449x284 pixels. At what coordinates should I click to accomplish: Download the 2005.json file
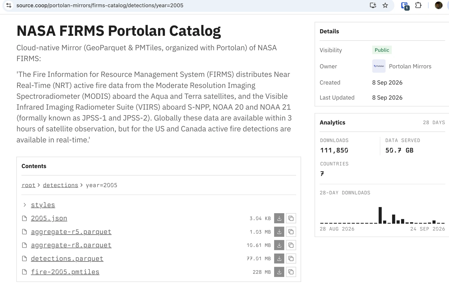pyautogui.click(x=279, y=218)
